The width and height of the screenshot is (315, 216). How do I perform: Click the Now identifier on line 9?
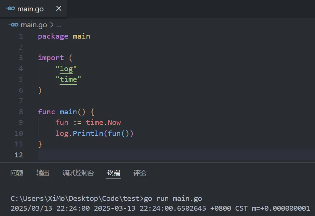(114, 122)
